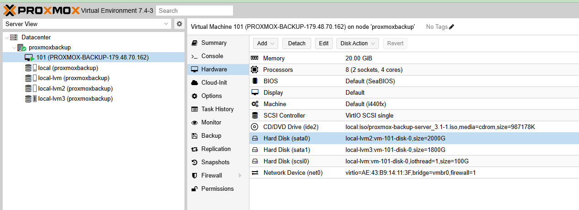
Task: Collapse the Datacenter tree node
Action: point(6,38)
